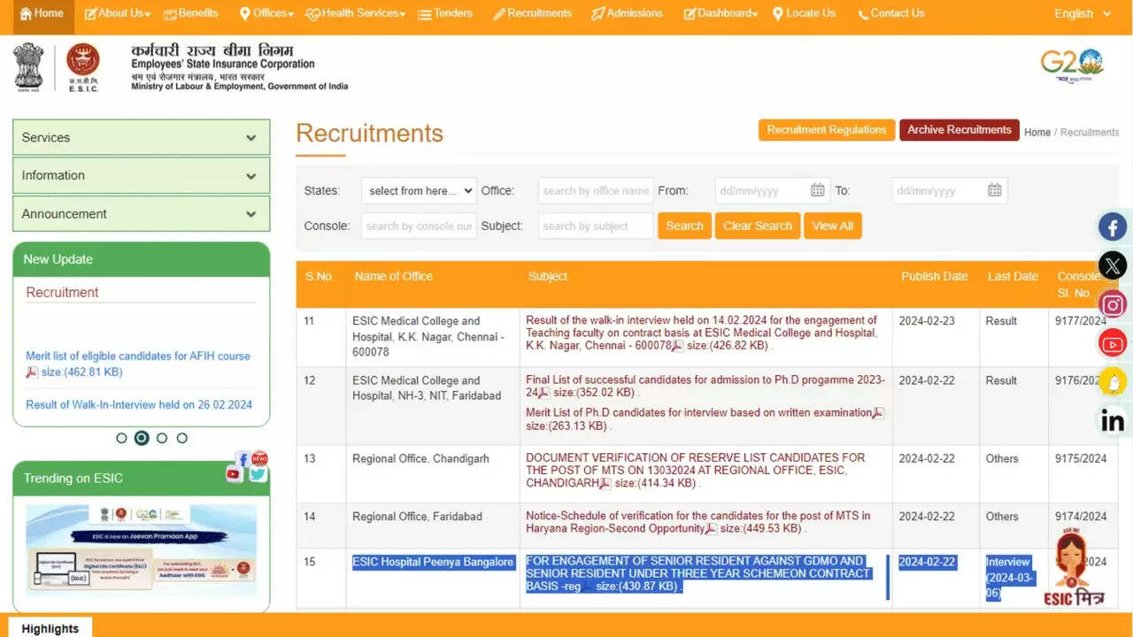Click the YouTube icon in Trending on ESIC
The image size is (1133, 637).
tap(234, 474)
